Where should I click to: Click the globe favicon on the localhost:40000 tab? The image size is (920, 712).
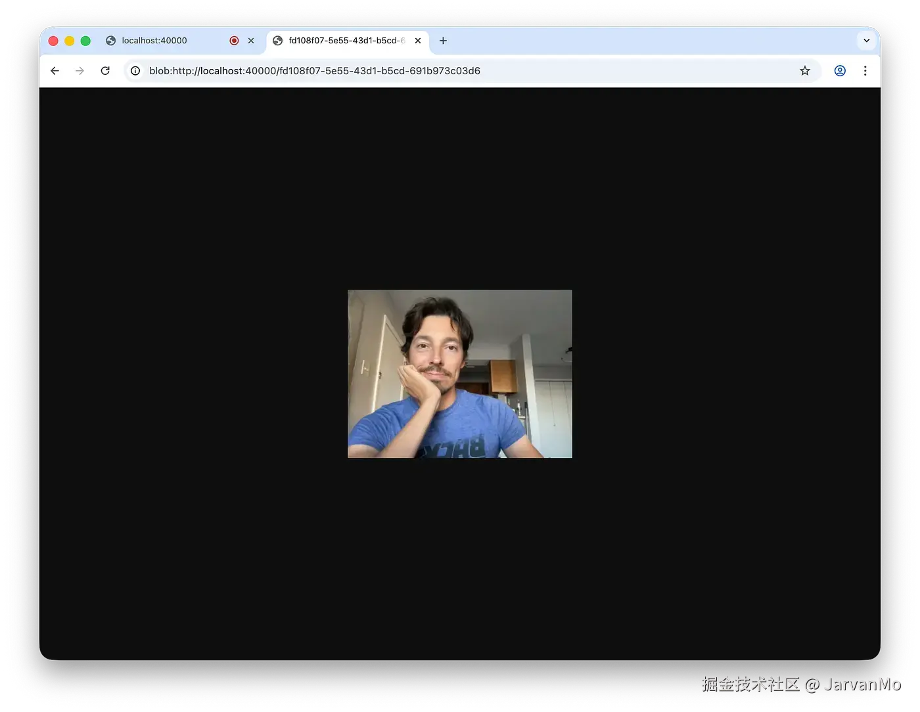tap(110, 40)
